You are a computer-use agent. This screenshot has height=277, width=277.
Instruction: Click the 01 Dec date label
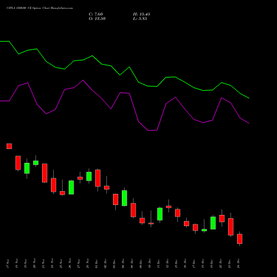[96, 264]
